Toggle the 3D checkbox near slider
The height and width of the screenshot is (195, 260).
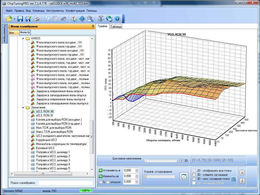181,160
